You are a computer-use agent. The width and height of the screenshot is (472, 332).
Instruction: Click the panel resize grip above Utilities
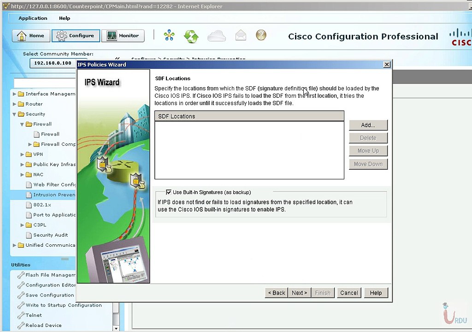pos(65,259)
